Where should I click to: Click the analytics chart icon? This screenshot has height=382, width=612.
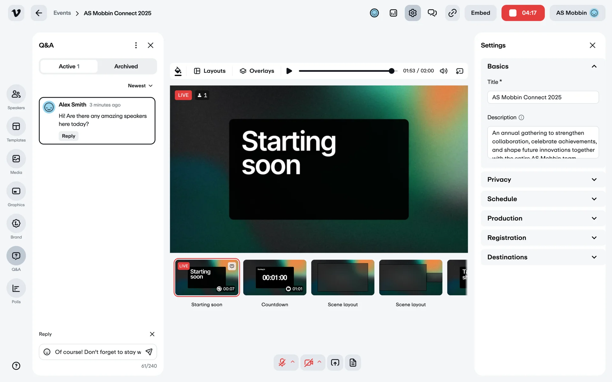click(x=393, y=13)
